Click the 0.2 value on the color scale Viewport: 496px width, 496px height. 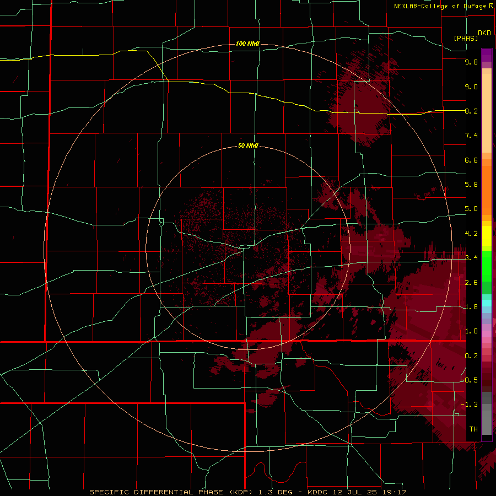(471, 356)
